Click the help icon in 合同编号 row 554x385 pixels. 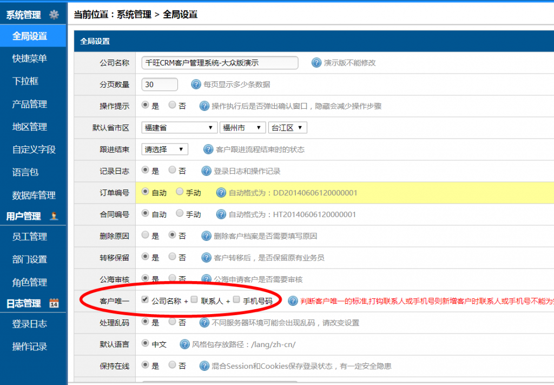click(221, 214)
